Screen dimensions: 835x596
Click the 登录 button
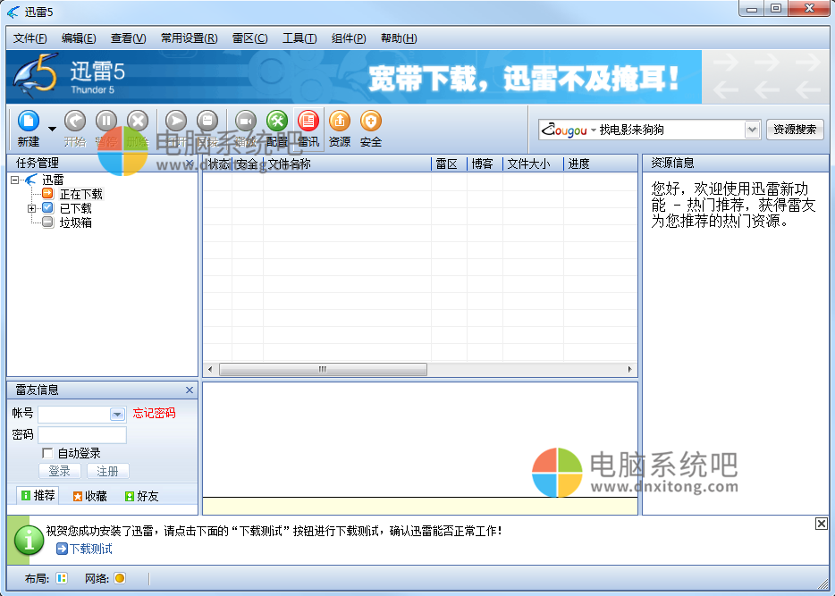click(x=60, y=471)
